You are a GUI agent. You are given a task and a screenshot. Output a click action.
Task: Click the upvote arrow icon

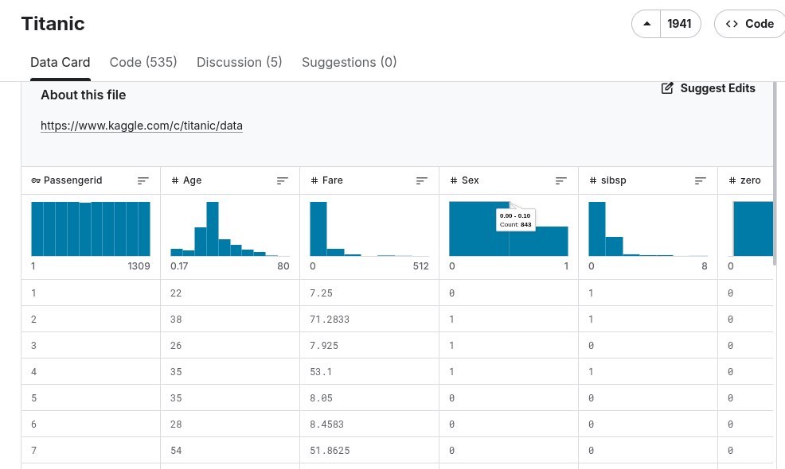[x=646, y=24]
